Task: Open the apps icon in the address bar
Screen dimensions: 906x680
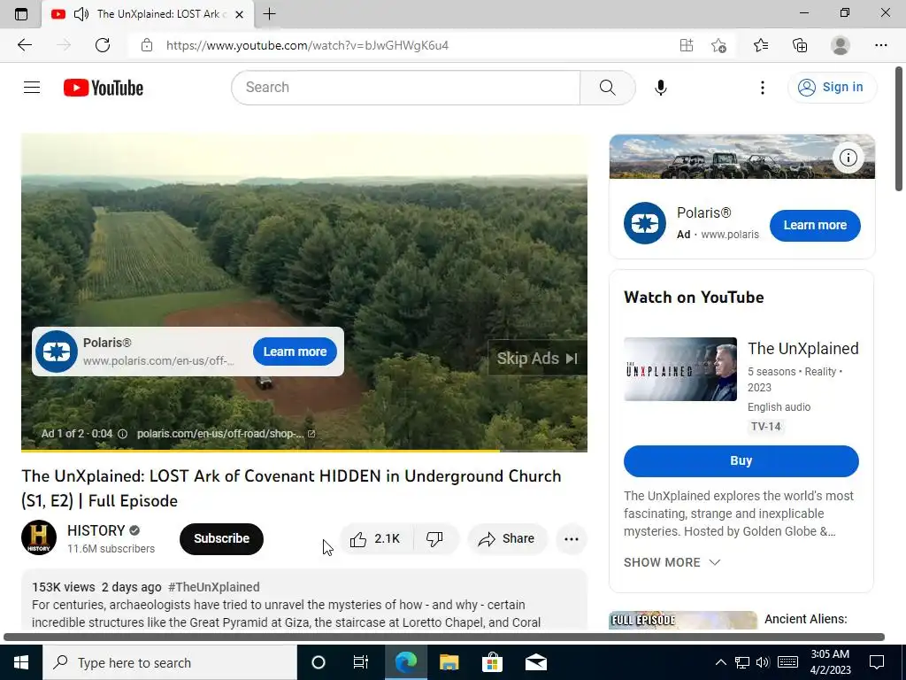Action: pos(686,45)
